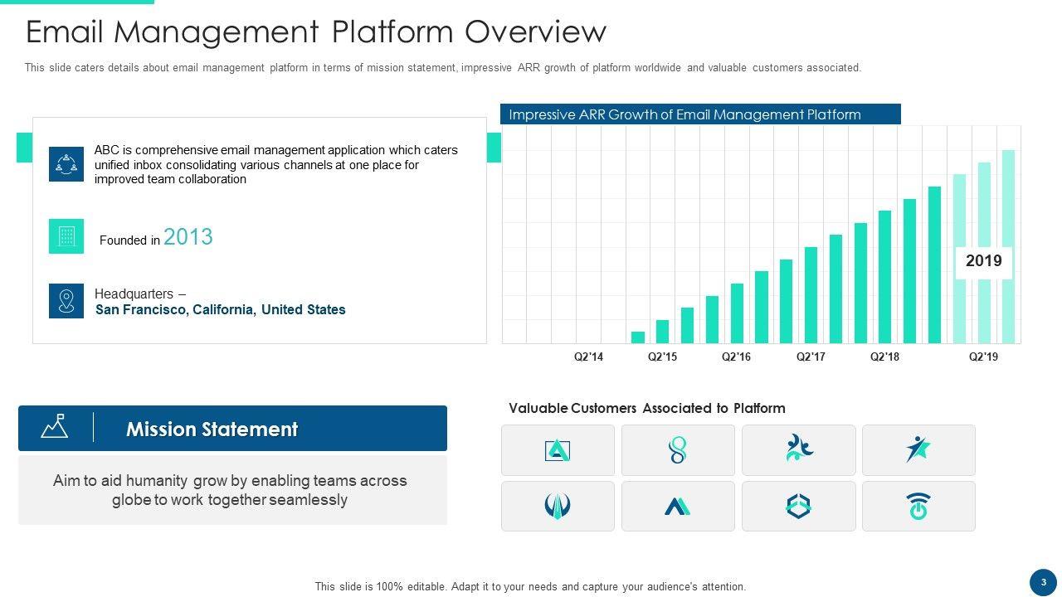
Task: Click the hexagon shaped customer logo
Action: point(798,506)
